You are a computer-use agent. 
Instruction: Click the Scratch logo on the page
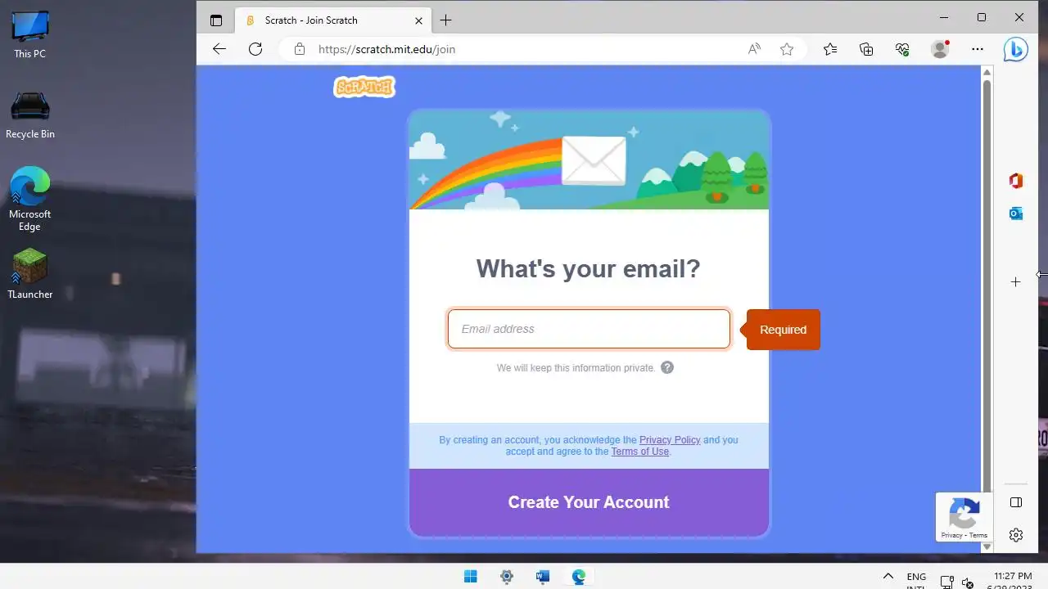pyautogui.click(x=364, y=87)
